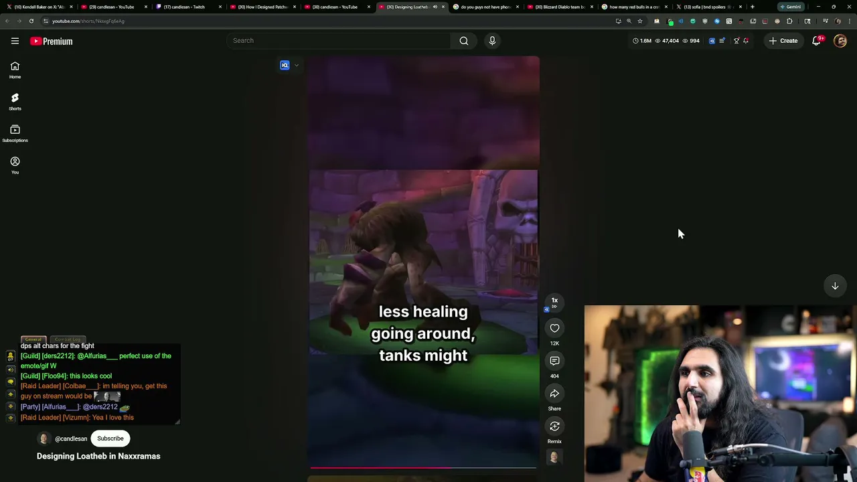Remix this Short
The image size is (857, 482).
[554, 426]
